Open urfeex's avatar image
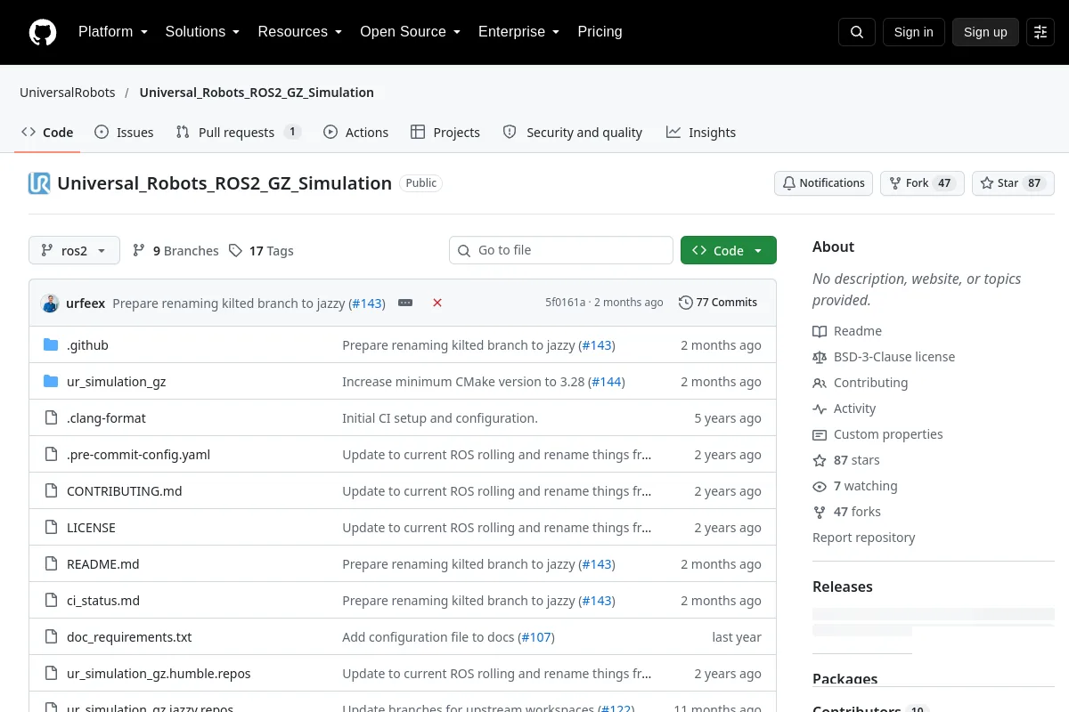Image resolution: width=1069 pixels, height=712 pixels. tap(50, 303)
